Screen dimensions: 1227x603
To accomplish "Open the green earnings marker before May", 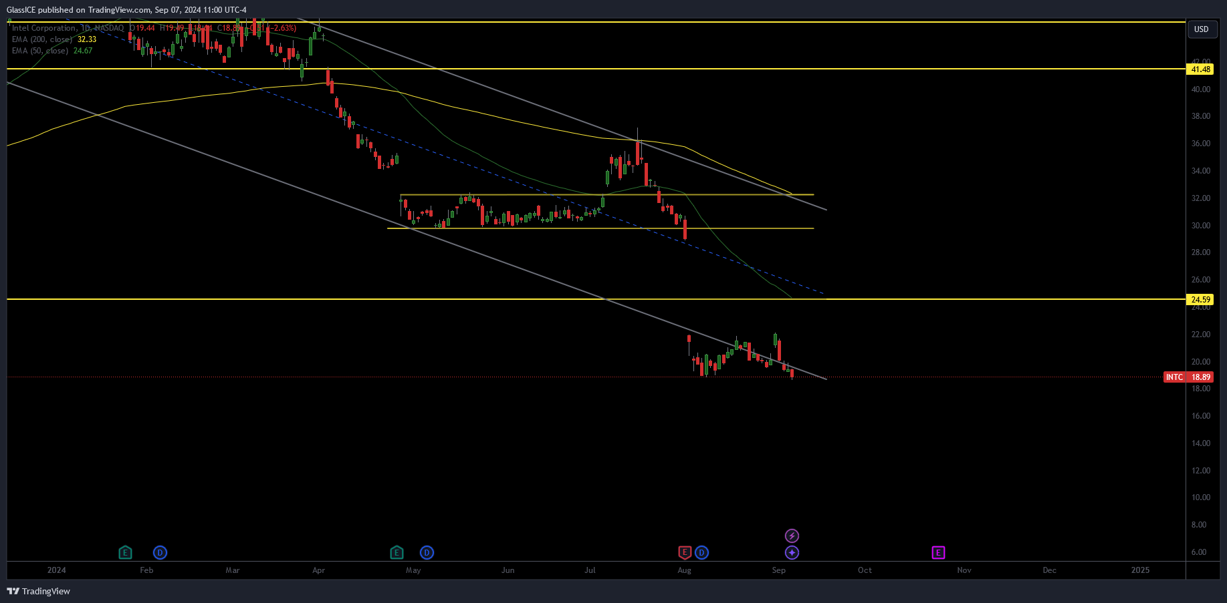I will tap(397, 552).
